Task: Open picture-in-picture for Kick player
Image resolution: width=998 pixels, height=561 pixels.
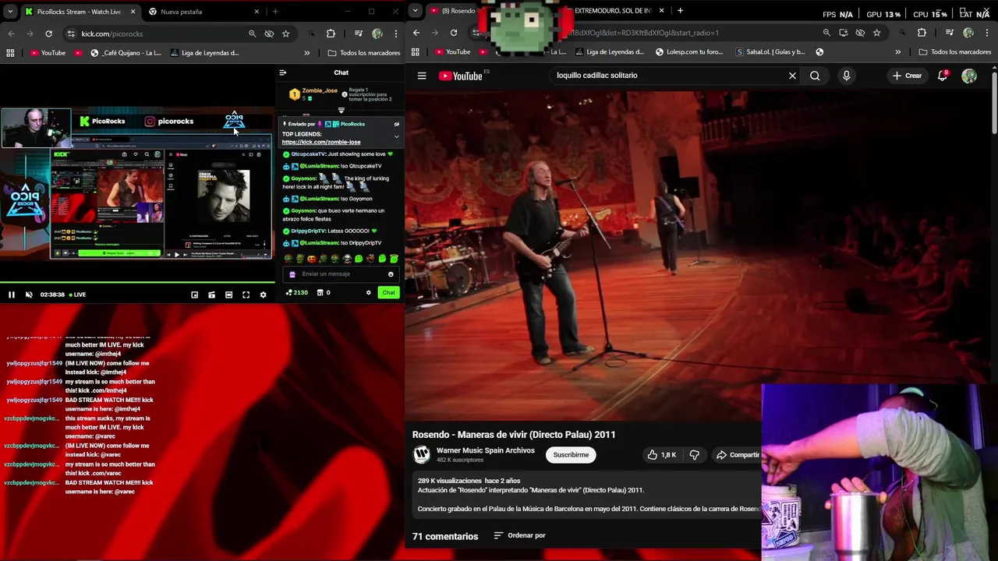Action: pos(194,295)
